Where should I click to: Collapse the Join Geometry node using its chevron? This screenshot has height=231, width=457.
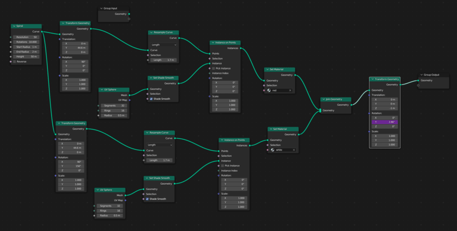(x=324, y=99)
